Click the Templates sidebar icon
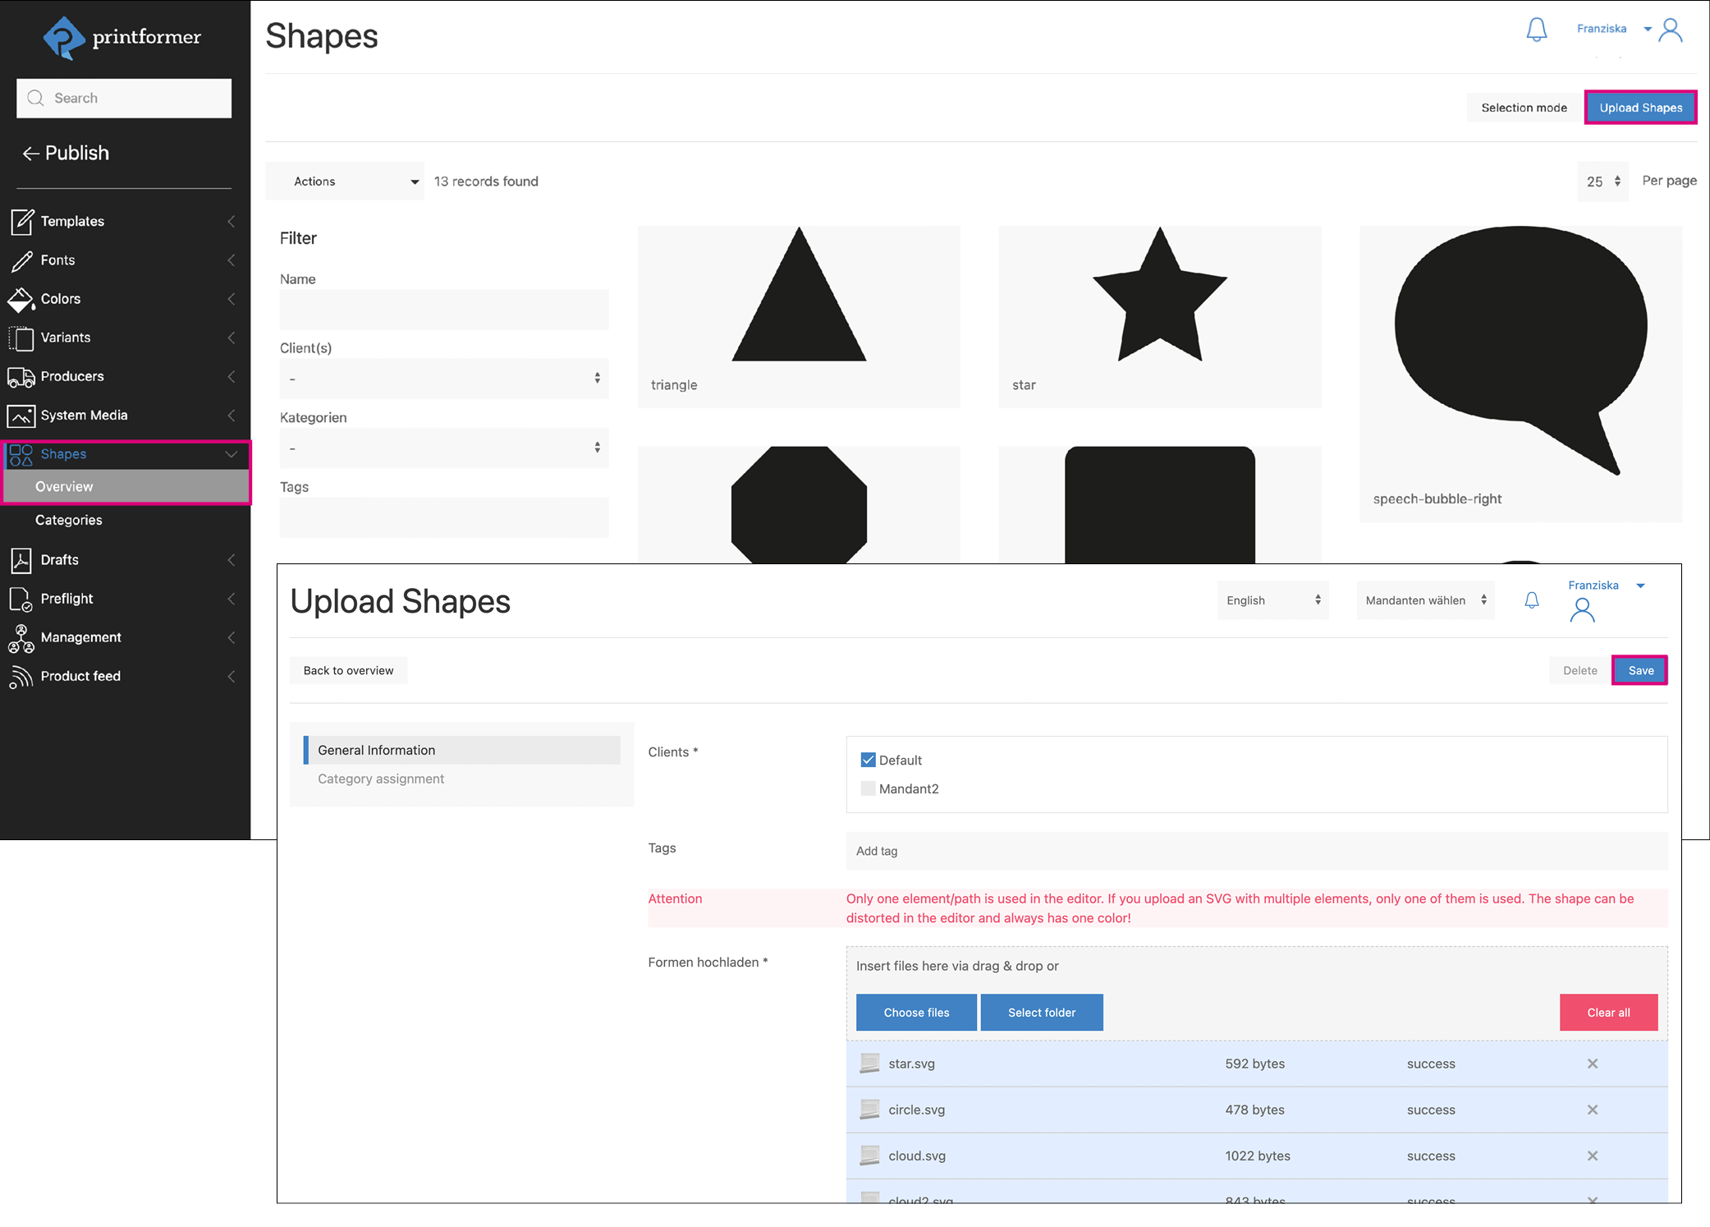The width and height of the screenshot is (1710, 1227). (21, 221)
